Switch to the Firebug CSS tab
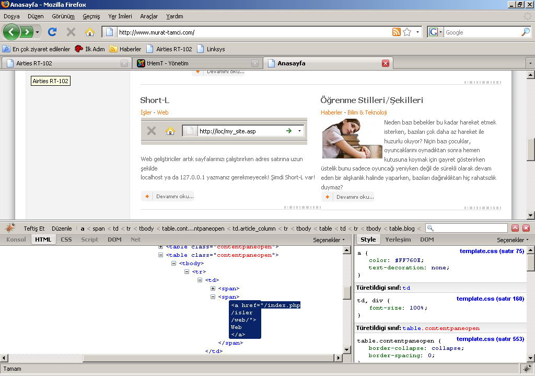 pyautogui.click(x=66, y=240)
